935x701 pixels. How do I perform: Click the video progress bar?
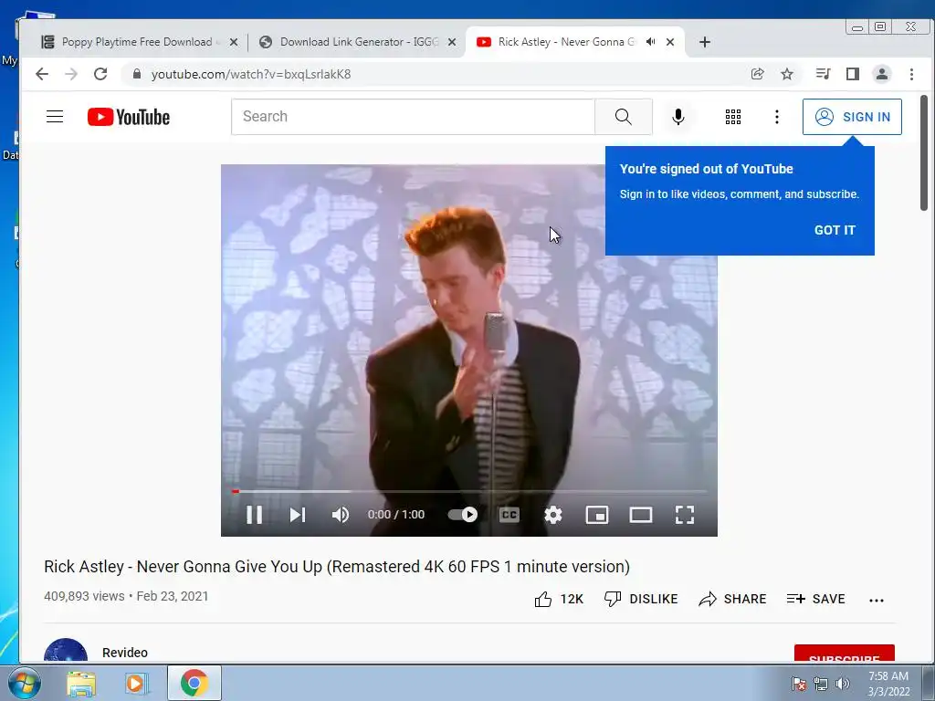(469, 492)
